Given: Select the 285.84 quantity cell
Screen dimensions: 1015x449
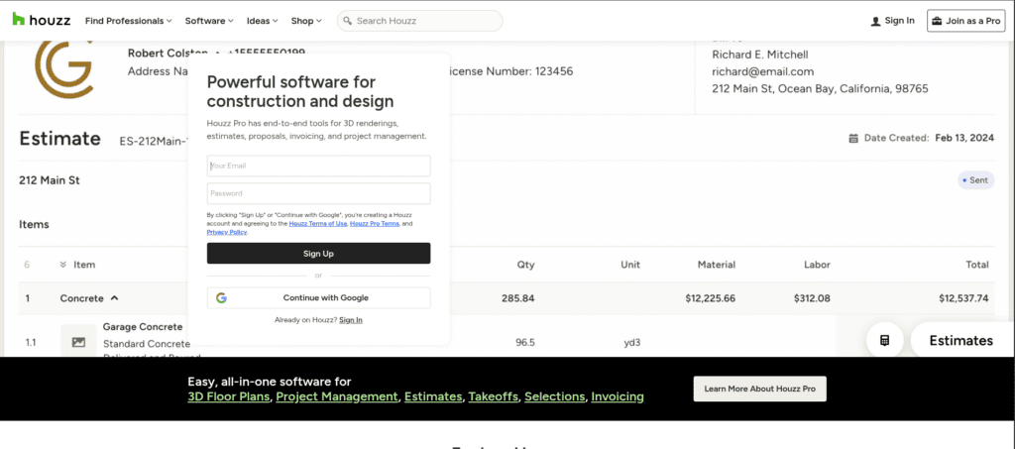Looking at the screenshot, I should click(x=517, y=298).
